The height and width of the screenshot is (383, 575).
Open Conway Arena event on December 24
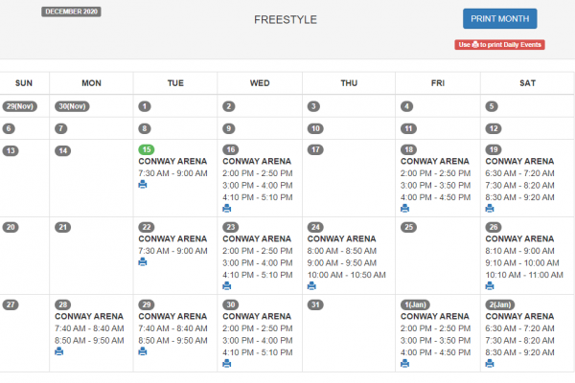click(x=340, y=238)
